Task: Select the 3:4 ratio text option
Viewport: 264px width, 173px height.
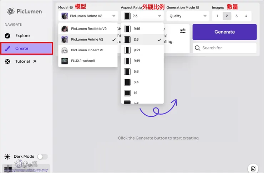Action: 136,82
